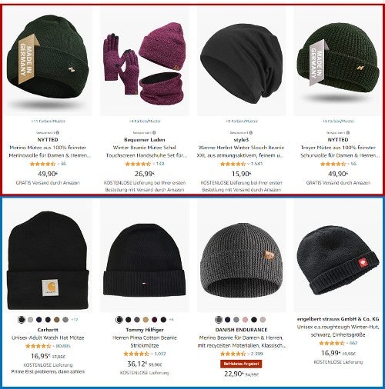Click the star rating of Tommy Hilfiger beanie

[136, 354]
